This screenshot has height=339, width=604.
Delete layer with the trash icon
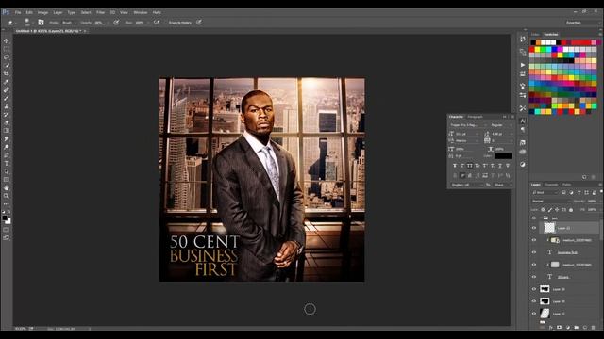tap(594, 328)
